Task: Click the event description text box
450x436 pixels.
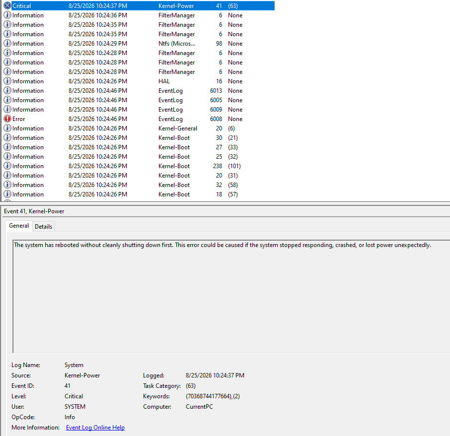Action: [x=231, y=297]
